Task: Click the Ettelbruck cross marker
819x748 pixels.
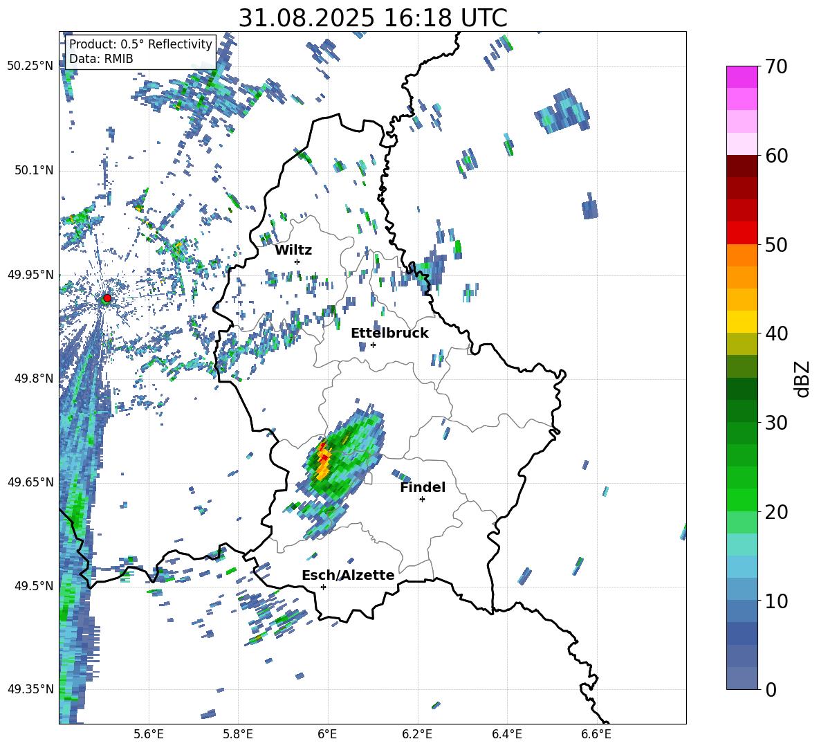Action: pos(373,345)
